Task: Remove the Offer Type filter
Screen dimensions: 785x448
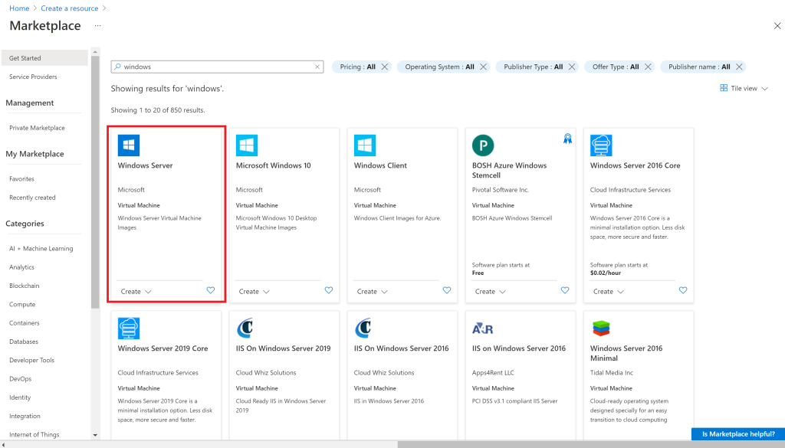Action: click(x=648, y=67)
